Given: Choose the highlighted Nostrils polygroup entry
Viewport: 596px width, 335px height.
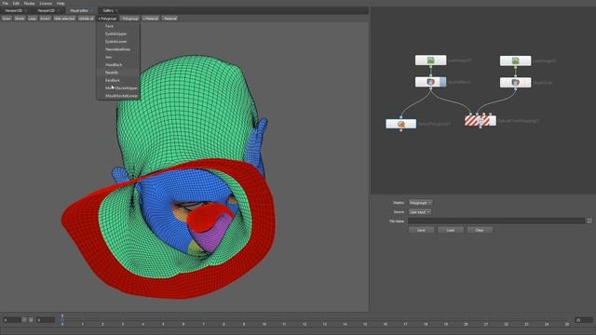Looking at the screenshot, I should [x=118, y=73].
